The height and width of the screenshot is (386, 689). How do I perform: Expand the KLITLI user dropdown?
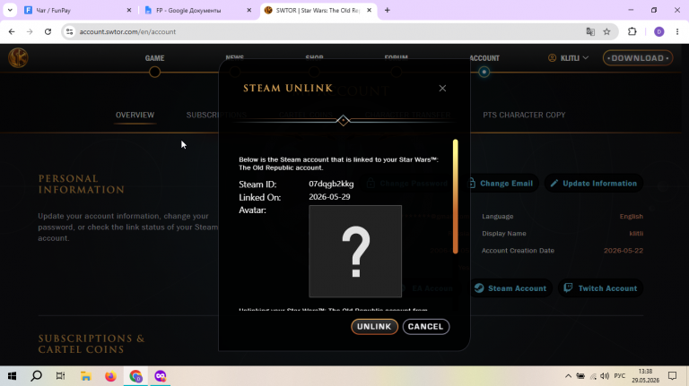(568, 58)
